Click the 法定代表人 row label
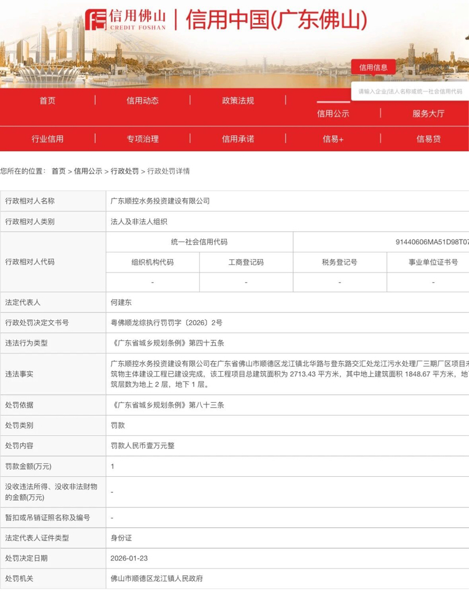469x591 pixels. click(x=22, y=302)
